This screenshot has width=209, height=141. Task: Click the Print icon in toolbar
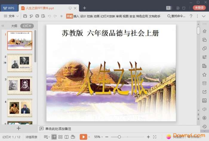(x=37, y=16)
